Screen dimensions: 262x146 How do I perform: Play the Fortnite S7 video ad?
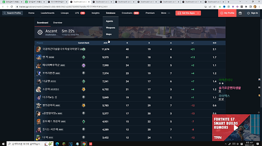pyautogui.click(x=236, y=128)
